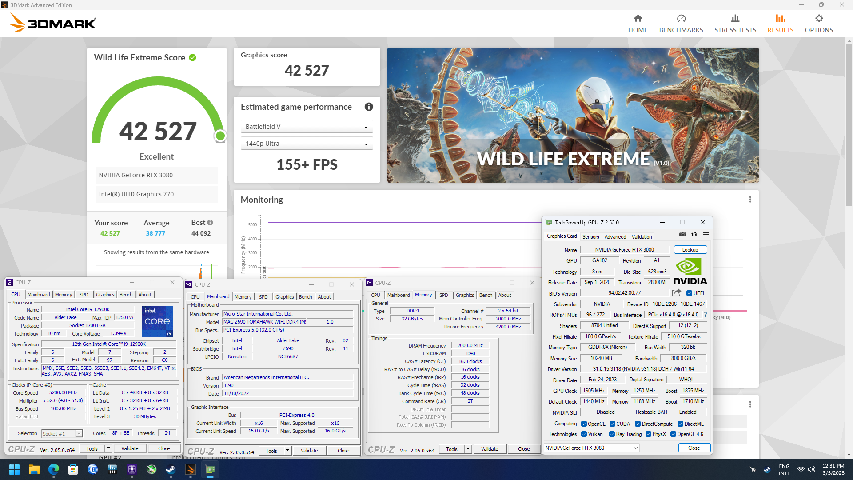
Task: Toggle DirectML checkbox in GPU-Z
Action: click(x=680, y=424)
